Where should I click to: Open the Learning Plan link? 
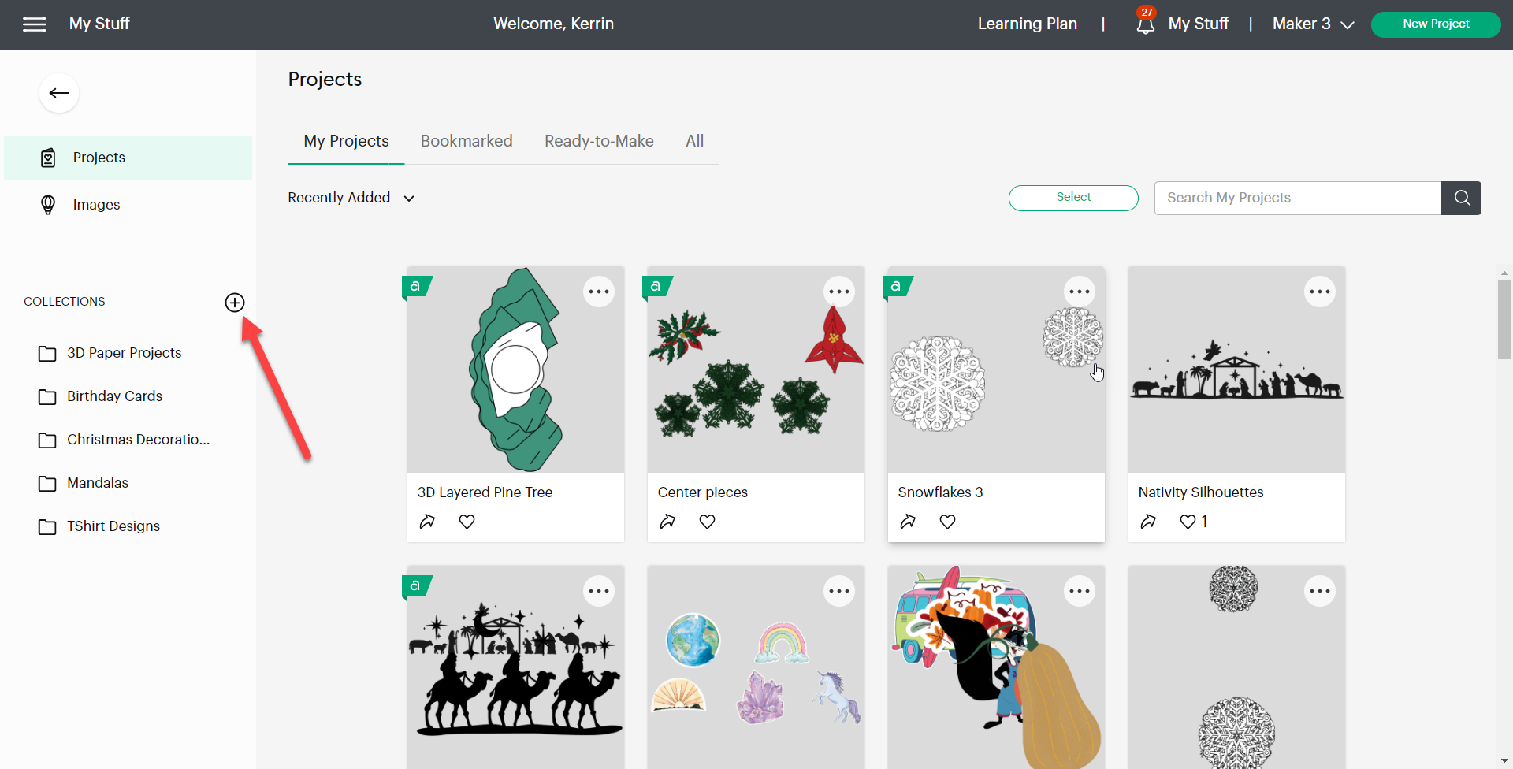[x=1028, y=24]
